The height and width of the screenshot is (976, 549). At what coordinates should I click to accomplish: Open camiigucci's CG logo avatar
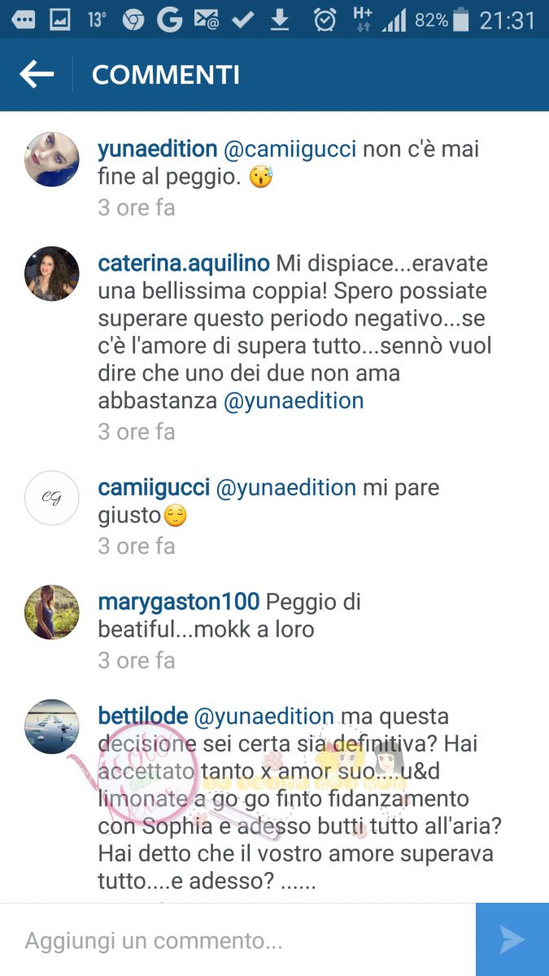point(52,498)
